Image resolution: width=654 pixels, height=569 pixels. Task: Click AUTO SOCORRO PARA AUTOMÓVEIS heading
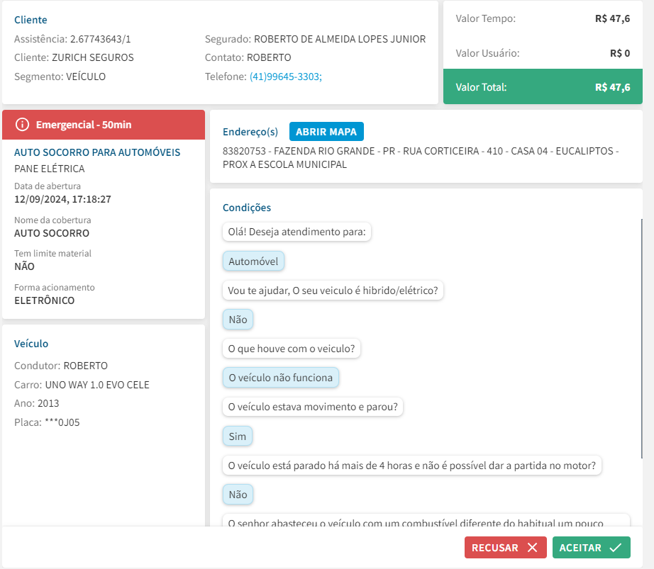pos(97,152)
